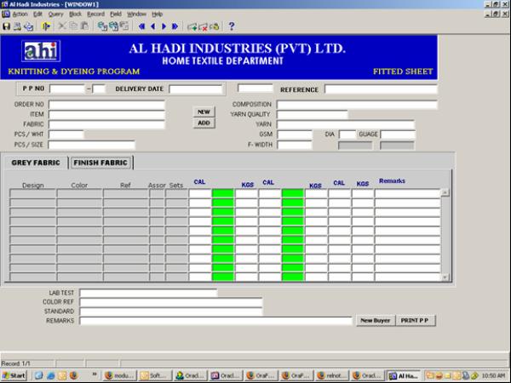
Task: Click the GSM input field
Action: point(295,134)
